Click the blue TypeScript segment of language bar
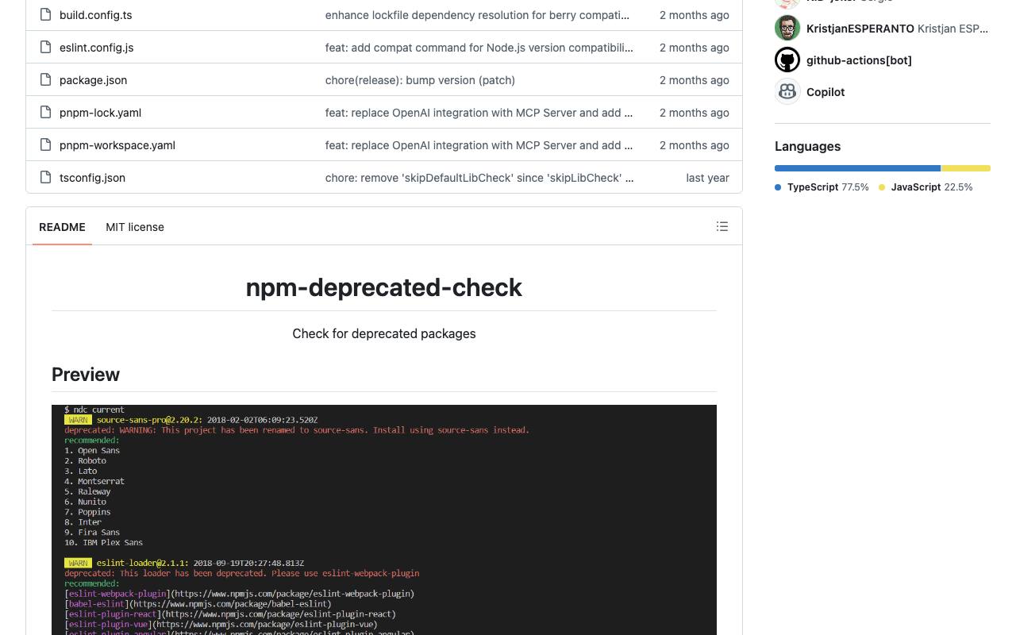This screenshot has height=635, width=1016. [x=858, y=168]
